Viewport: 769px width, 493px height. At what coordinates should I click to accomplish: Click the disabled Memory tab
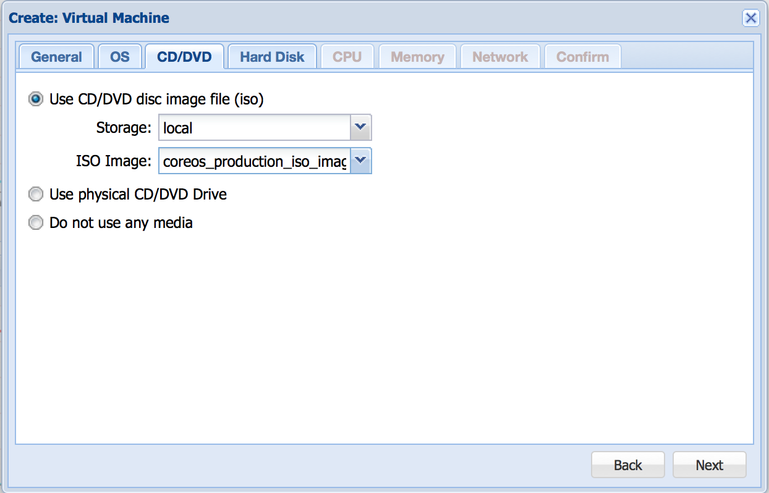pos(417,57)
